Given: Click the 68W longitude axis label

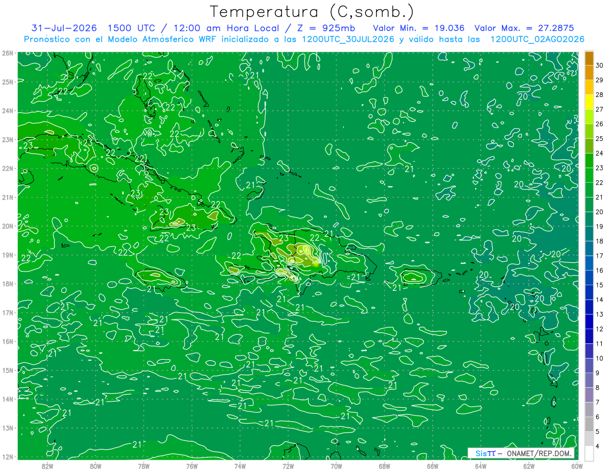Looking at the screenshot, I should click(385, 466).
